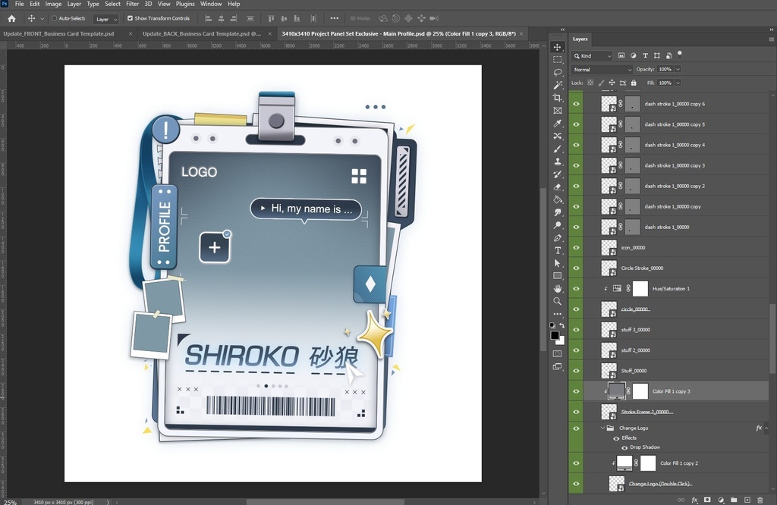Screen dimensions: 777x505
Task: Switch to Update_FRONT_Business Card Template.psd tab
Action: 58,33
